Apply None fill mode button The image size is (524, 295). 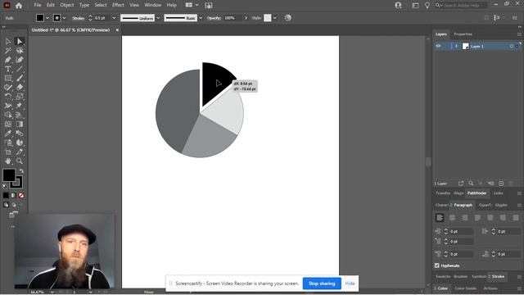21,195
